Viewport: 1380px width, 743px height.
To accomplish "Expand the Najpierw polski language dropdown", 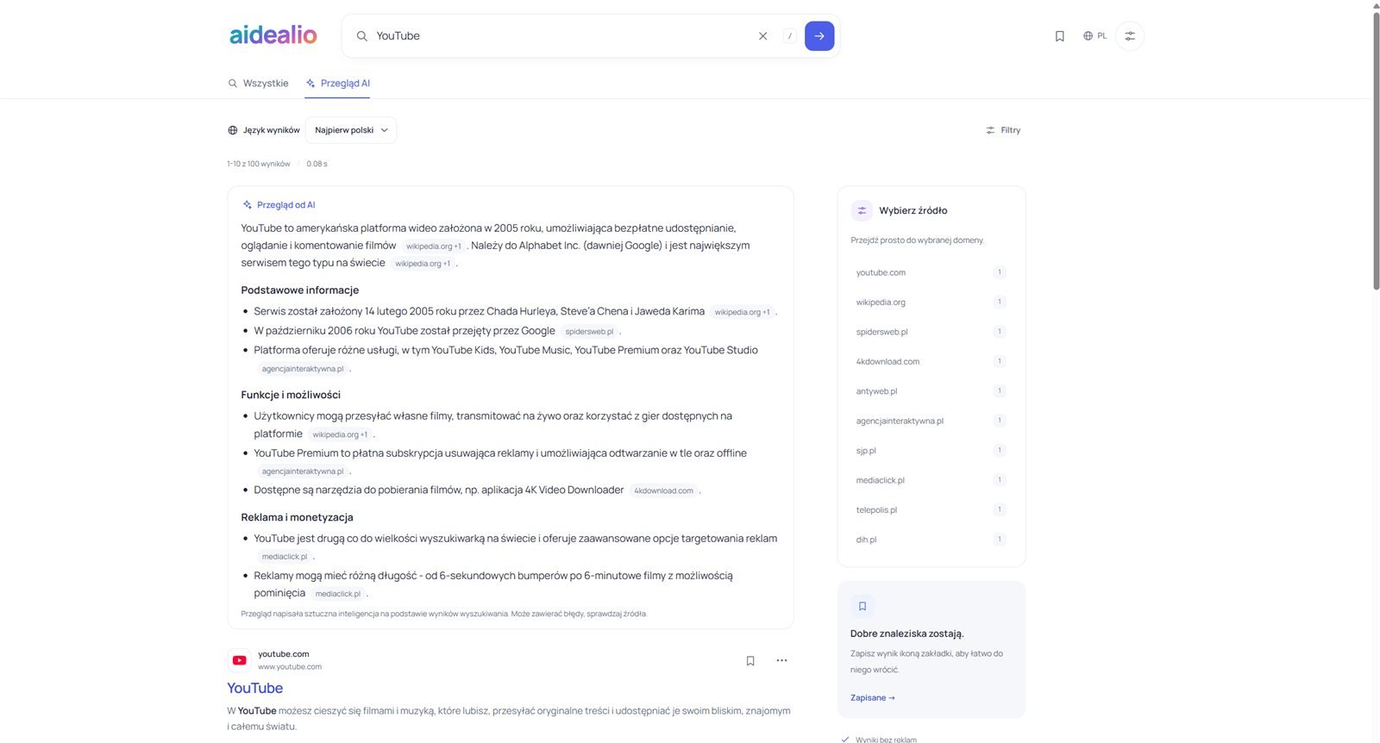I will pos(351,130).
